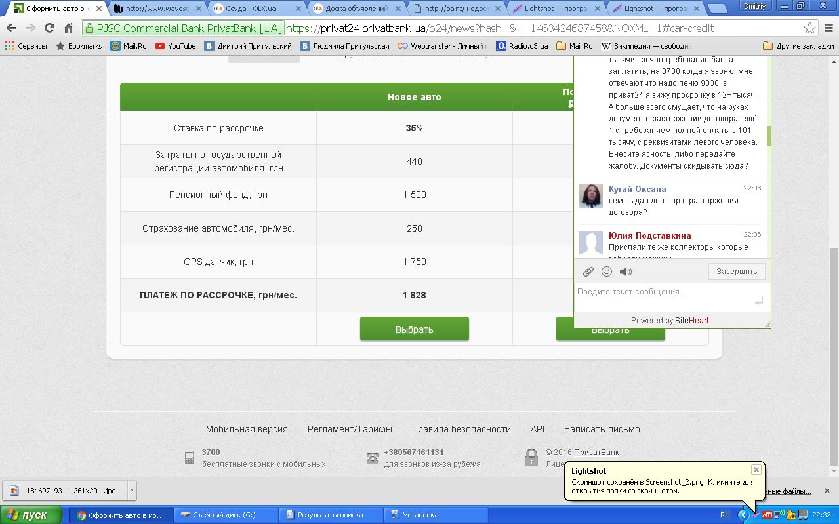Switch to the first Lightshot tab

(x=558, y=9)
